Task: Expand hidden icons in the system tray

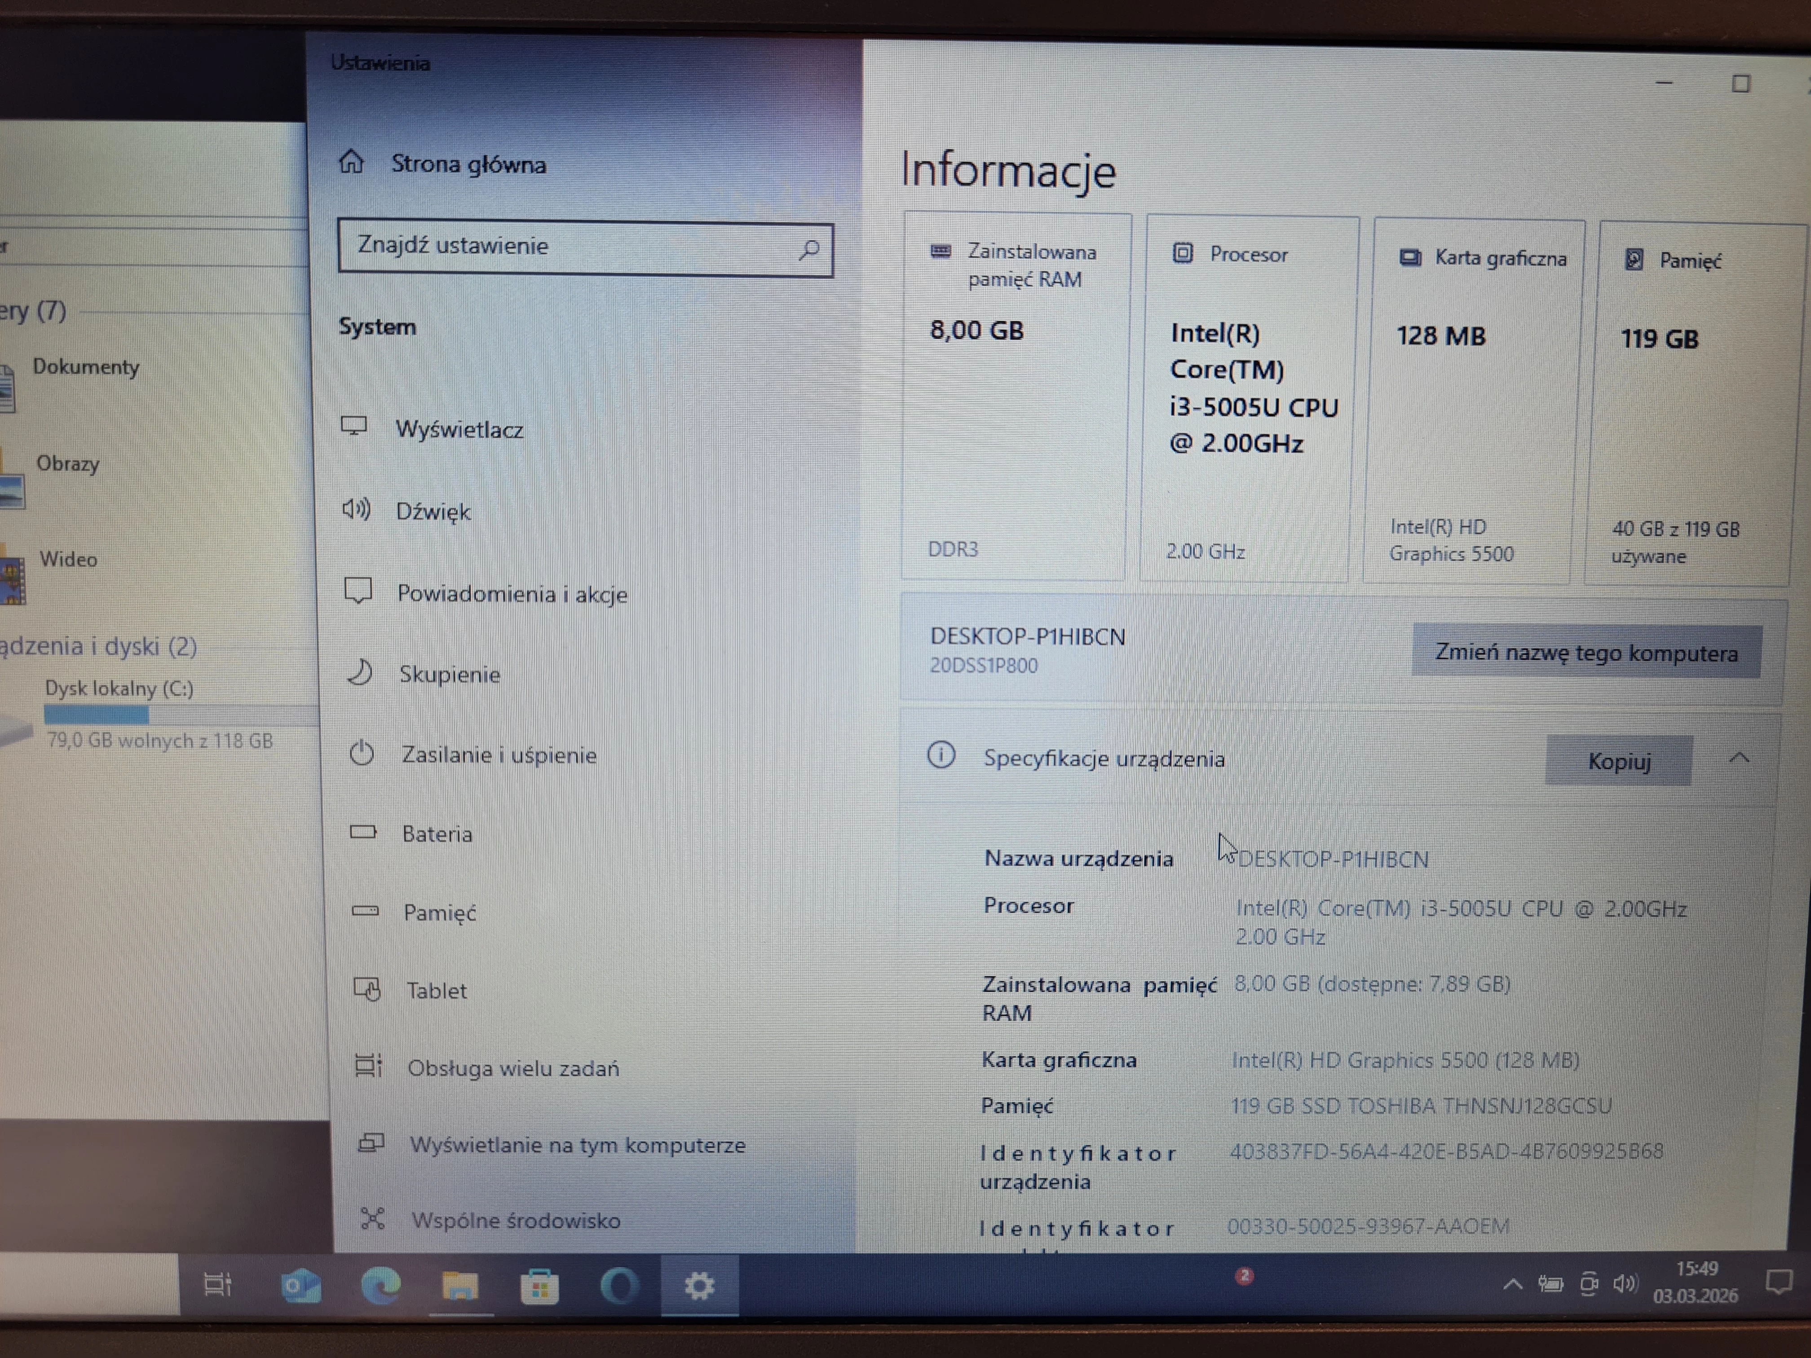Action: click(1512, 1285)
